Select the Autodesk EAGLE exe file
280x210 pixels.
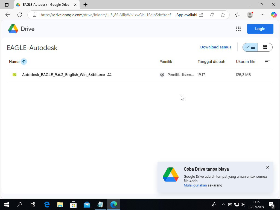(x=63, y=75)
